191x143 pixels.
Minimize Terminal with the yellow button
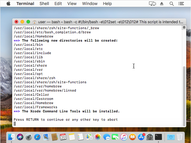pos(22,22)
